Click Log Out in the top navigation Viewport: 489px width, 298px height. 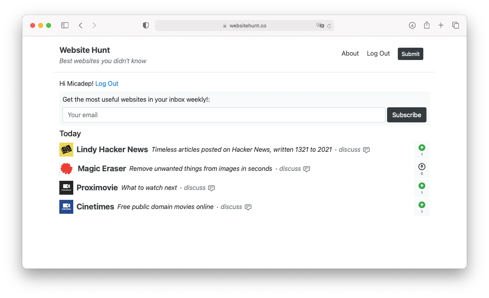coord(378,53)
